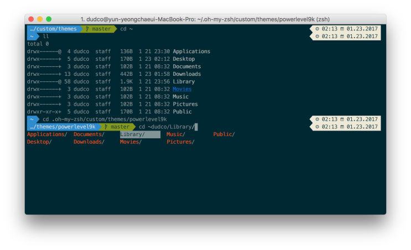Click the 'drwxr-xr-x+' permissions of Public row
Viewport: 411px width, 250px height.
point(44,112)
